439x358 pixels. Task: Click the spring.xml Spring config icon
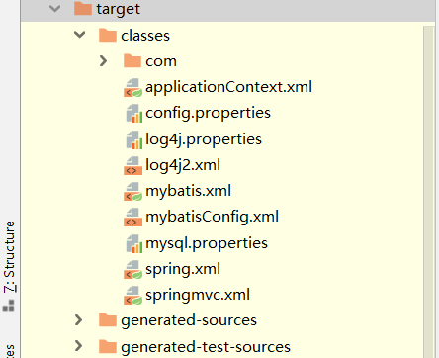point(132,269)
